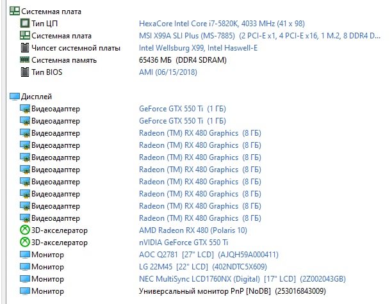
Task: Click the Тип ЦП label
Action: click(44, 24)
